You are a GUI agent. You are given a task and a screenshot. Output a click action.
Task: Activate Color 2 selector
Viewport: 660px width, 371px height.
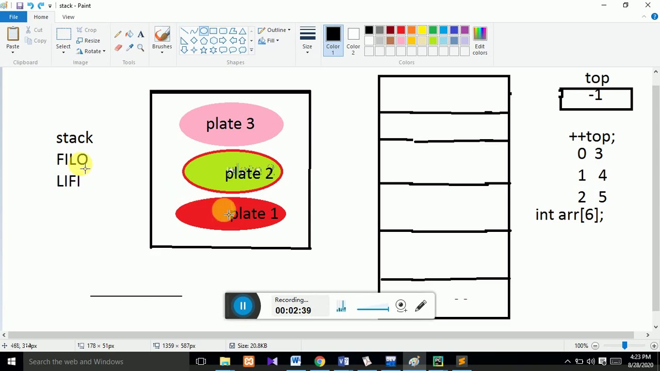click(x=353, y=40)
